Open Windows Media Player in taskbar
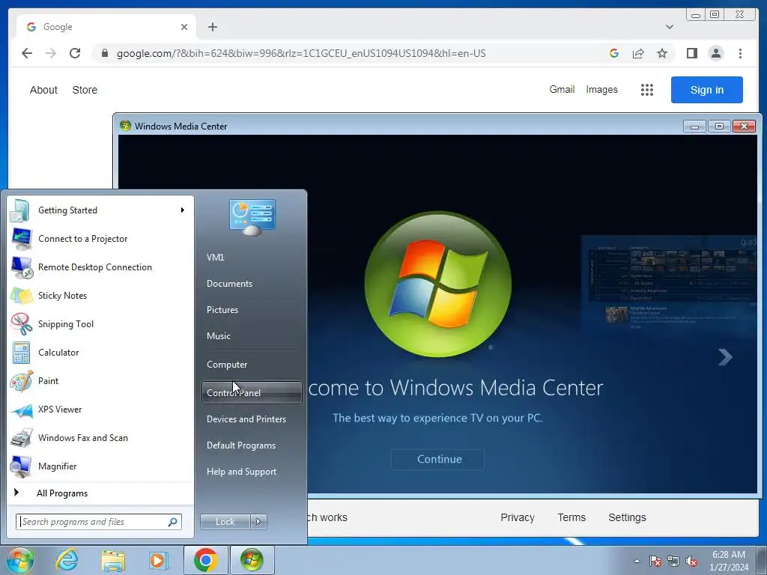The width and height of the screenshot is (767, 575). [x=158, y=560]
